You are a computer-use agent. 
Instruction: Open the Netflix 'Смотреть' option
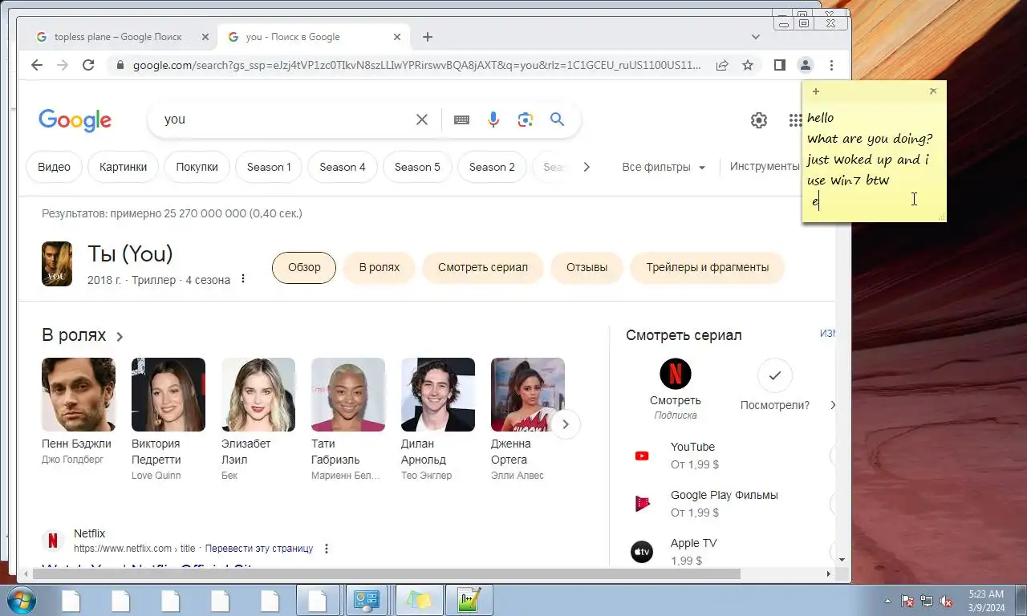676,389
